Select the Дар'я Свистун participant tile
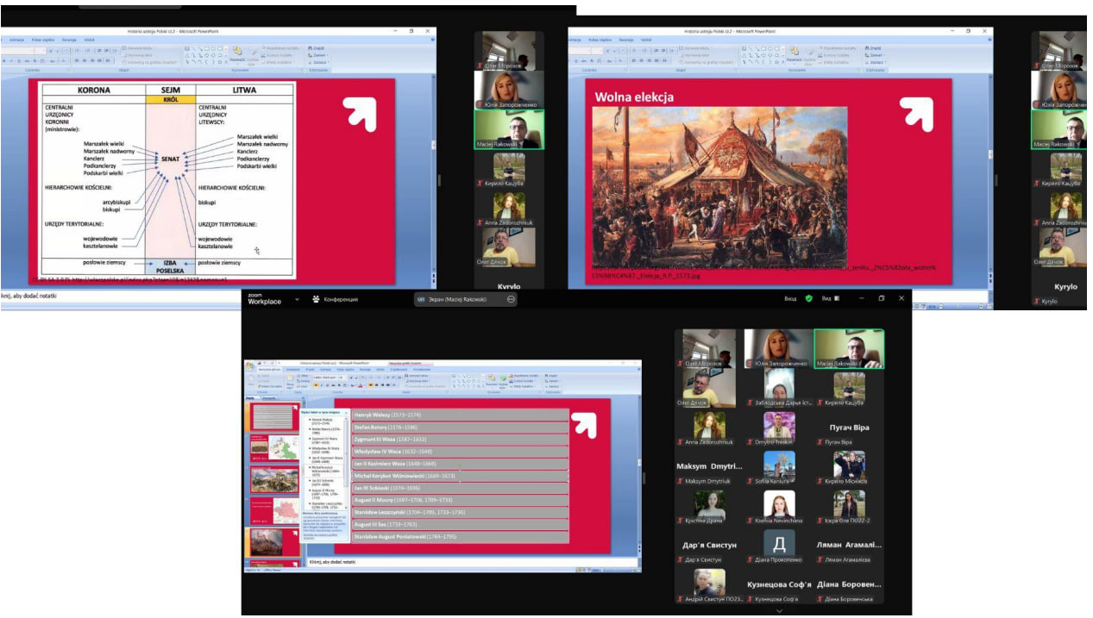The image size is (1093, 618). pyautogui.click(x=710, y=546)
